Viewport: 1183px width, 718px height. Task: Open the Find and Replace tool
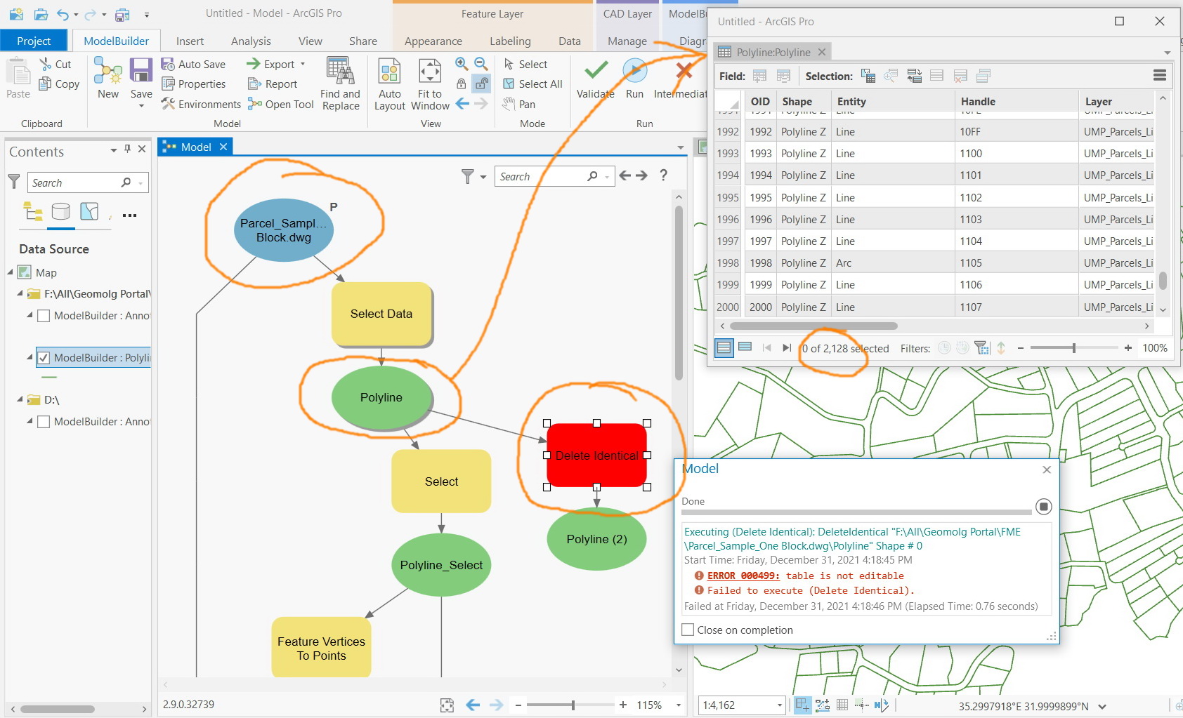[340, 72]
